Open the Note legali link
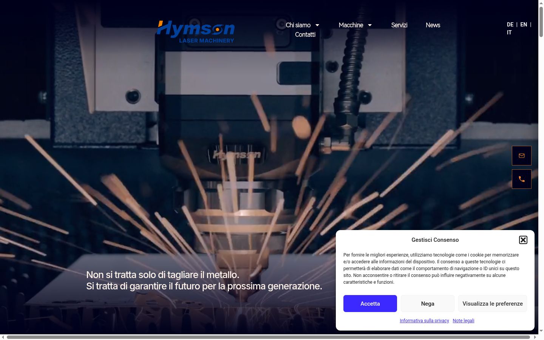This screenshot has height=340, width=544. tap(464, 321)
